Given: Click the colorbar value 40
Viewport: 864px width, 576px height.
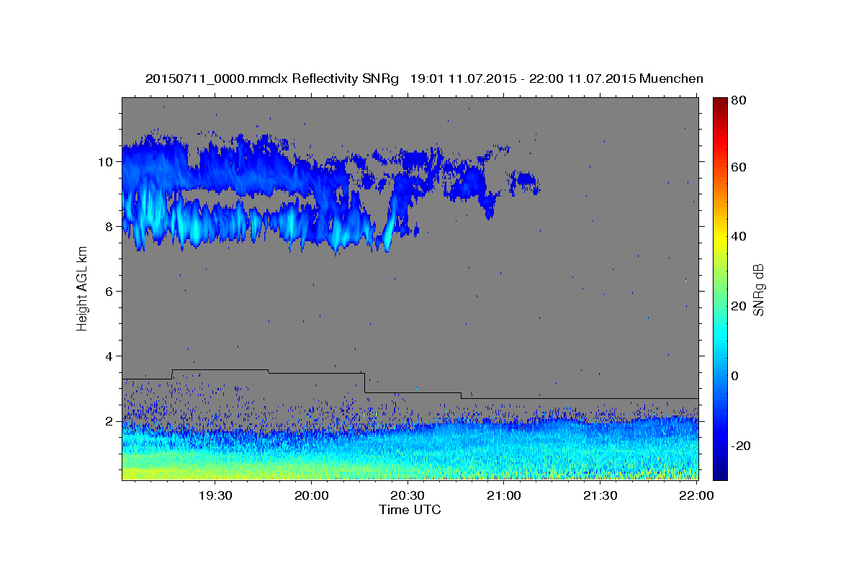Looking at the screenshot, I should coord(738,237).
